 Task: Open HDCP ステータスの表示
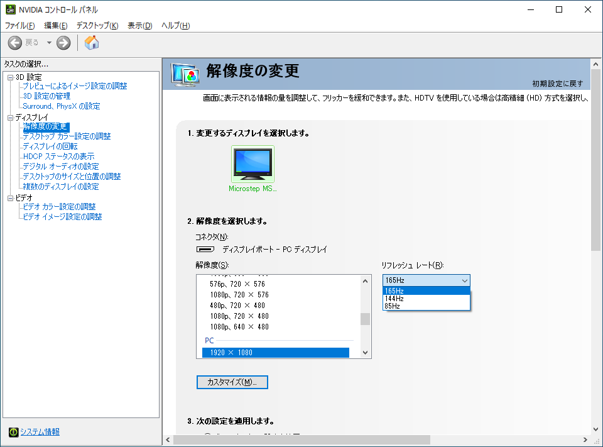[58, 157]
